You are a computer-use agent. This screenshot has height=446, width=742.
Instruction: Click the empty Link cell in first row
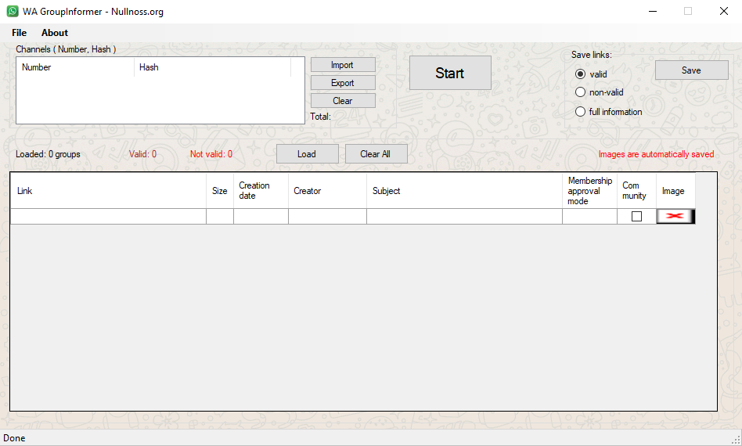pos(108,217)
